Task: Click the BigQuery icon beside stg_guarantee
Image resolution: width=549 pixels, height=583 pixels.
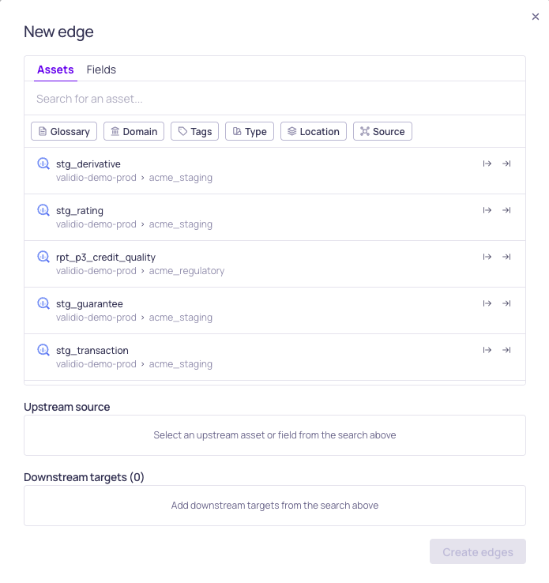Action: pos(43,303)
